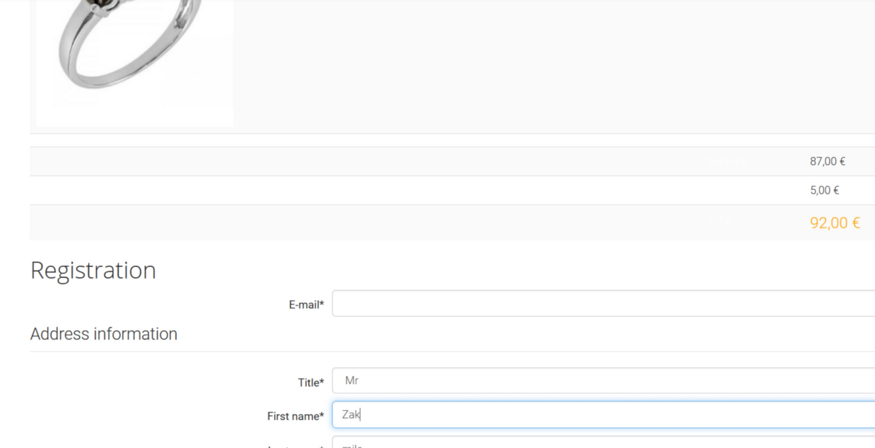
Task: Click the Address information heading
Action: coord(104,334)
